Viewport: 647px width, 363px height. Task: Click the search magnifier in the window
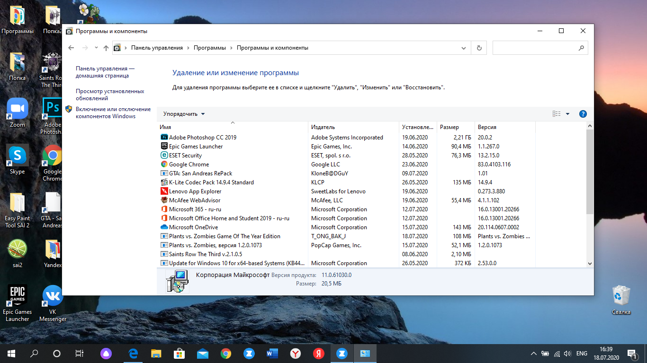[581, 48]
